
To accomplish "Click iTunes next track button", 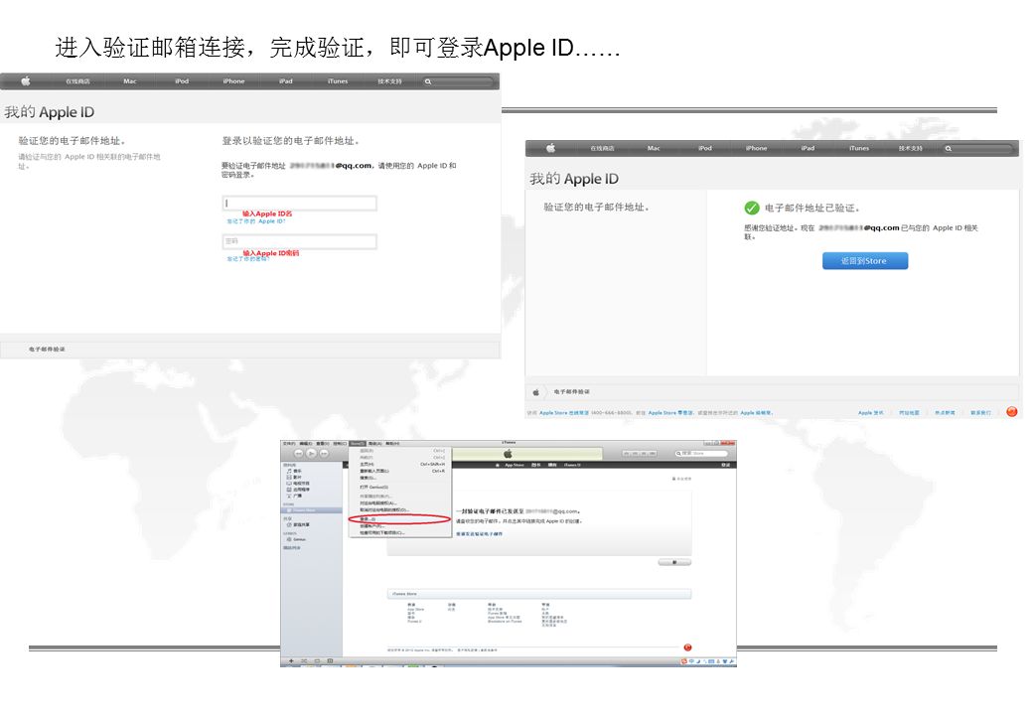I will [324, 454].
